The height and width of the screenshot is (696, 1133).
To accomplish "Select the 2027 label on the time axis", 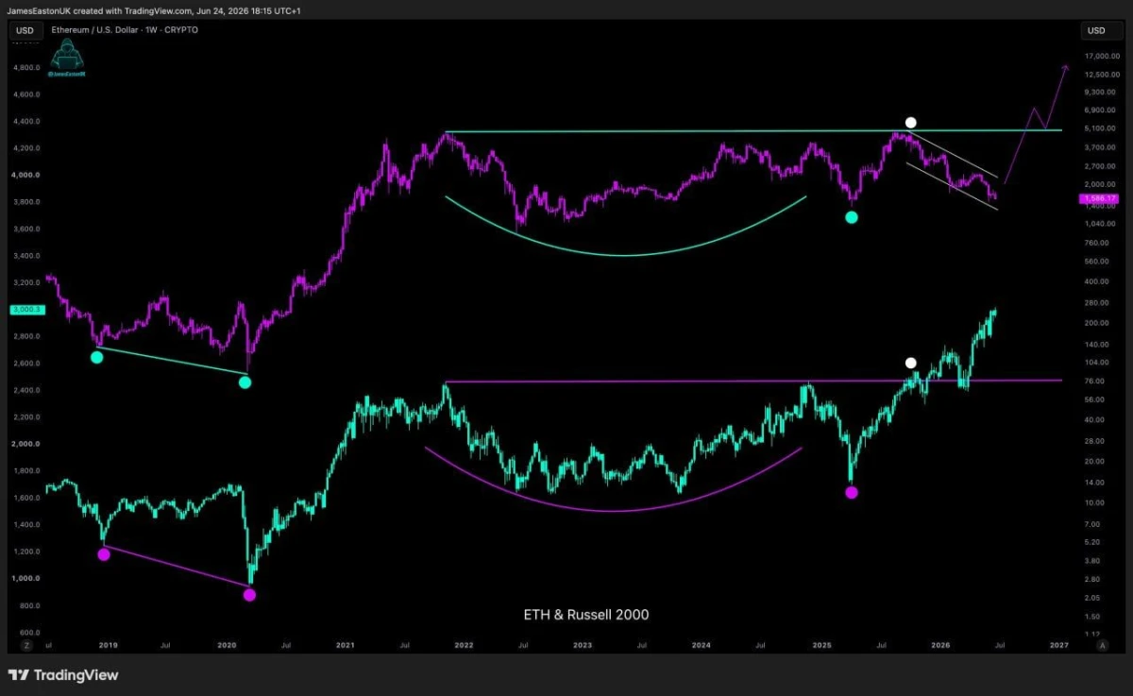I will pos(1058,645).
